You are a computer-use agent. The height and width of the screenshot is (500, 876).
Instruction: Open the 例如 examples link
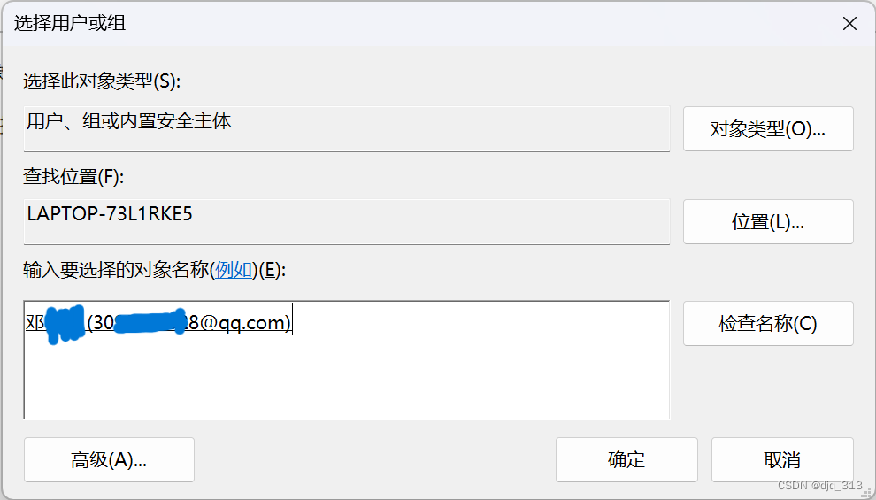234,270
